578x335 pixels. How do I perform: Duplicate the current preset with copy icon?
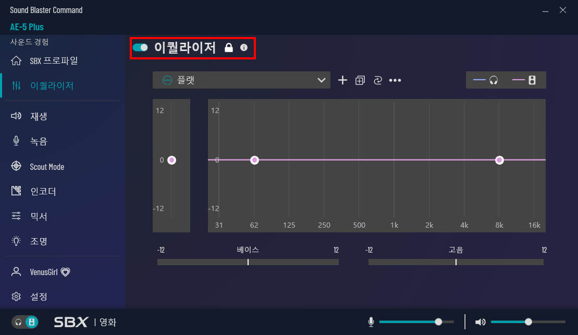coord(360,80)
